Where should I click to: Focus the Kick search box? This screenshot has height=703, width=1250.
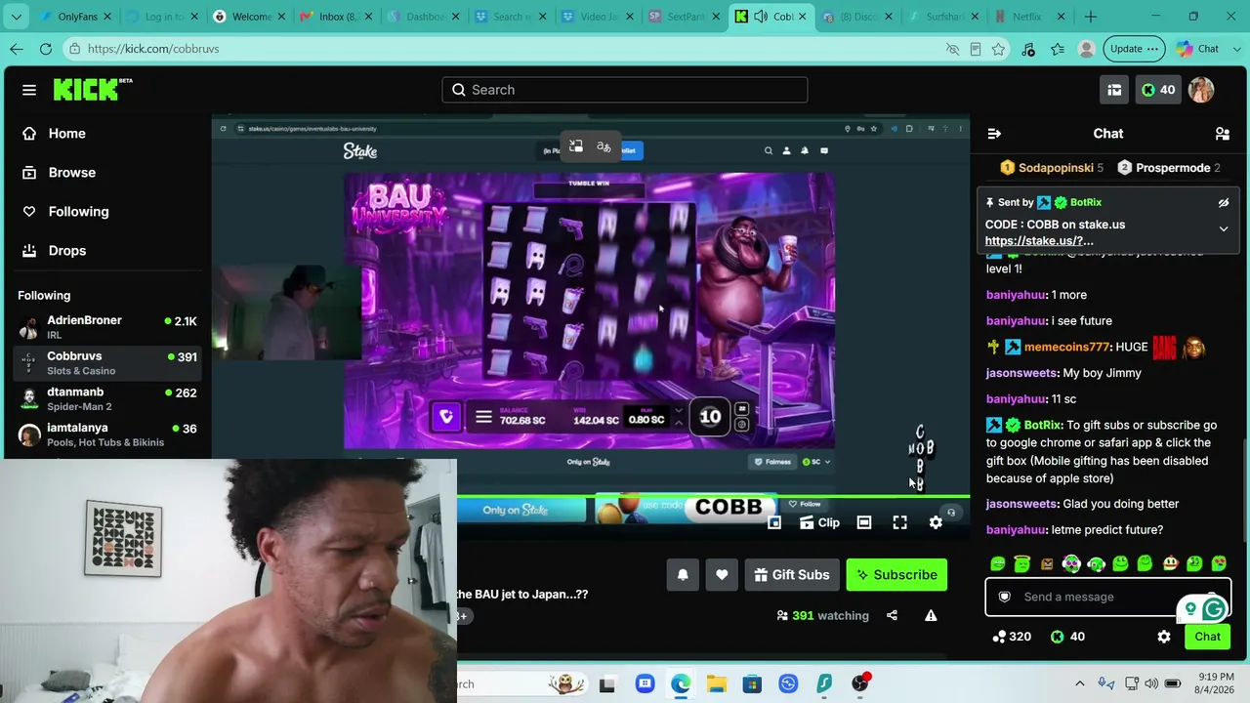625,90
